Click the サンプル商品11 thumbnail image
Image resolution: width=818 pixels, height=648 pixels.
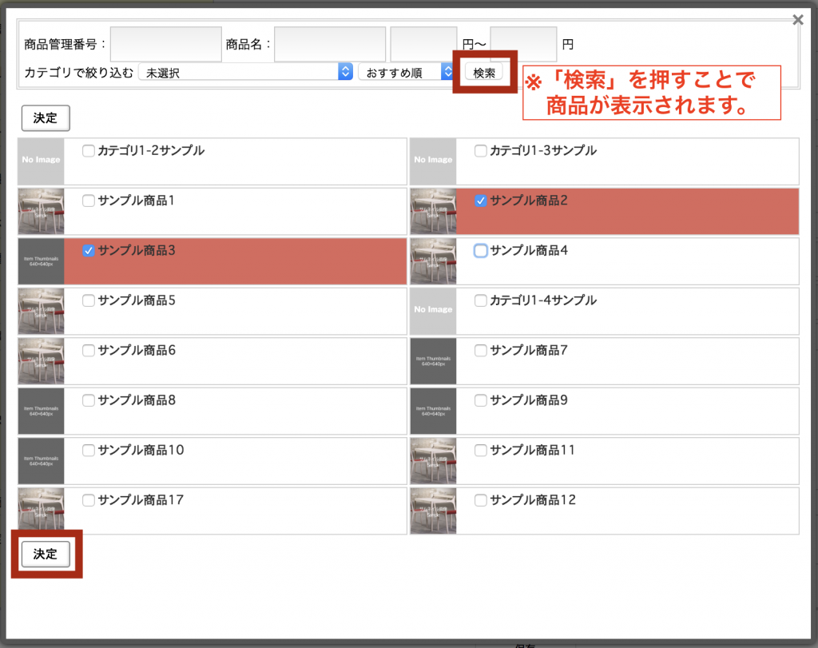(432, 460)
